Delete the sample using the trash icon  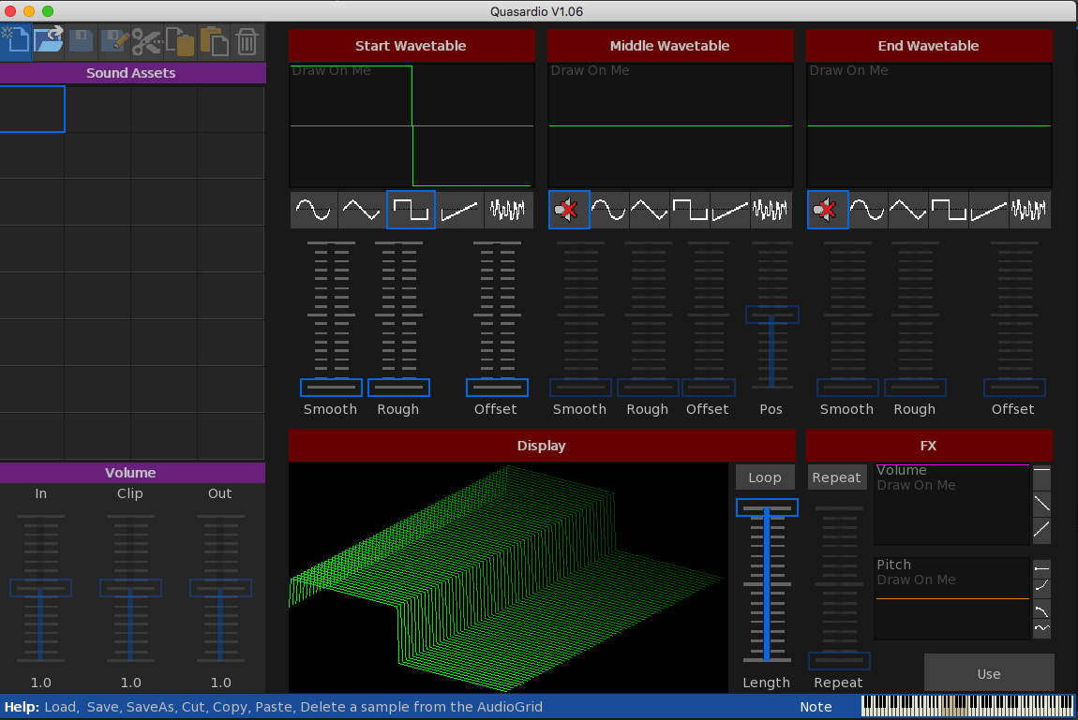pyautogui.click(x=247, y=40)
